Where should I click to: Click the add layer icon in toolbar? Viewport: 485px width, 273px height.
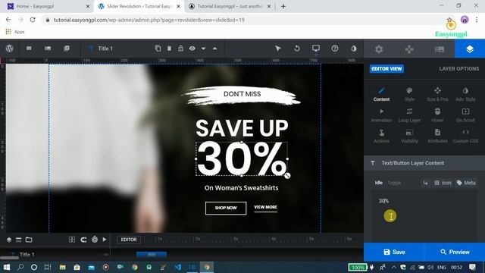click(x=67, y=49)
